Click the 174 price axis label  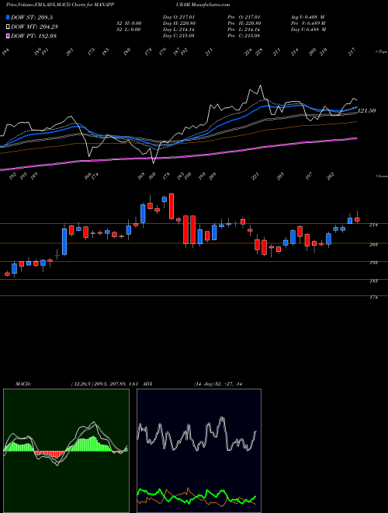(x=373, y=298)
